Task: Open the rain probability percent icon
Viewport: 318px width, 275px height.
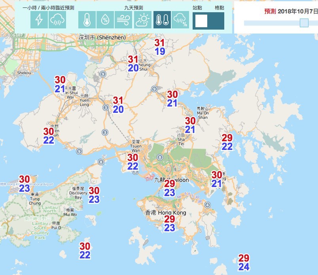Action: (180, 20)
